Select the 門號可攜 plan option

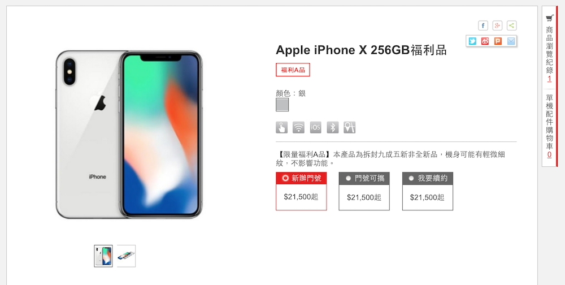364,191
